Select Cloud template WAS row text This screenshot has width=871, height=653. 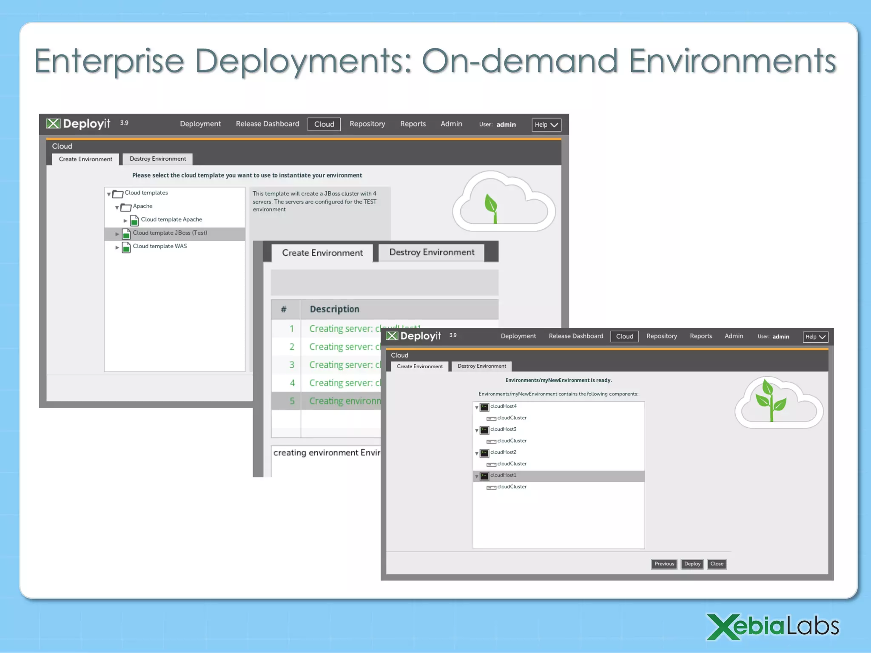coord(160,246)
